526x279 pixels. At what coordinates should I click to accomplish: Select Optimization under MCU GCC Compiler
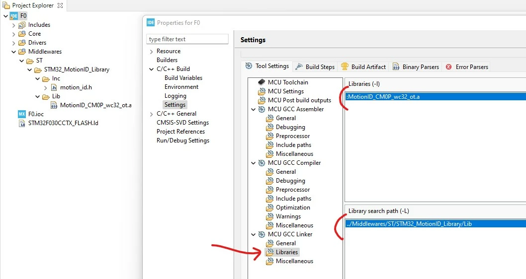(x=293, y=208)
